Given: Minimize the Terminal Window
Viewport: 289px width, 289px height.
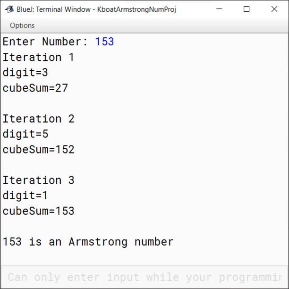Looking at the screenshot, I should [x=219, y=9].
